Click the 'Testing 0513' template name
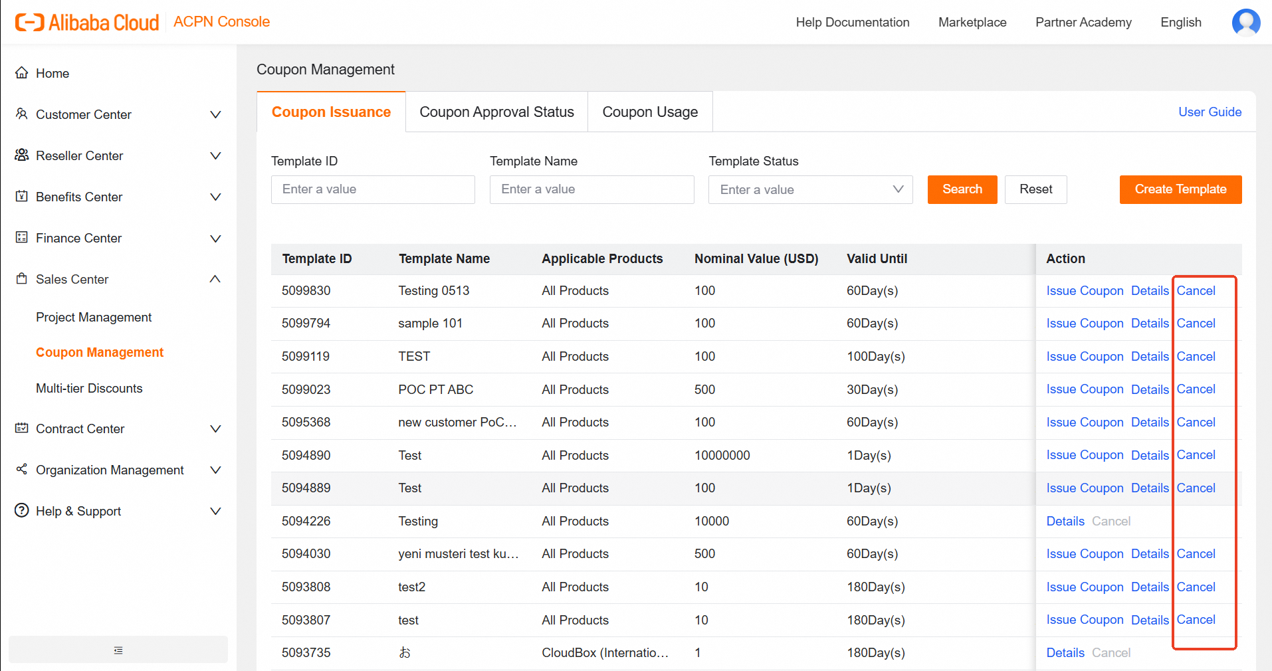 coord(433,290)
